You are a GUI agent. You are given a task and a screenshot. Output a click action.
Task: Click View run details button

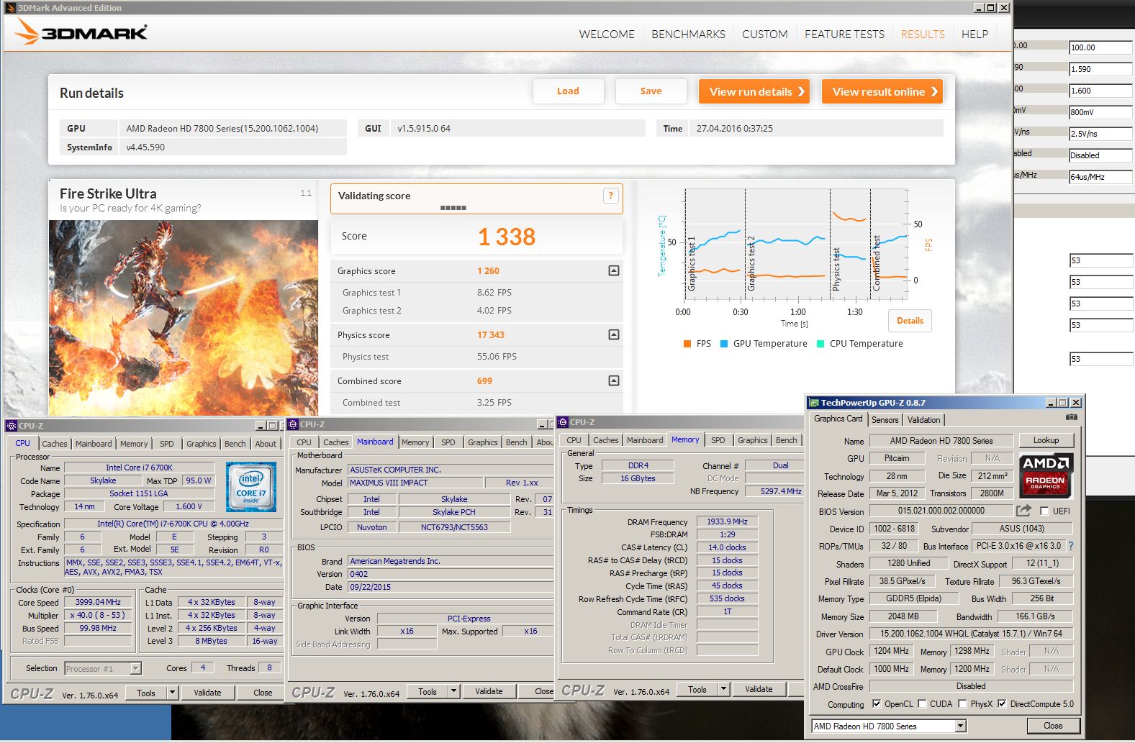pyautogui.click(x=755, y=91)
